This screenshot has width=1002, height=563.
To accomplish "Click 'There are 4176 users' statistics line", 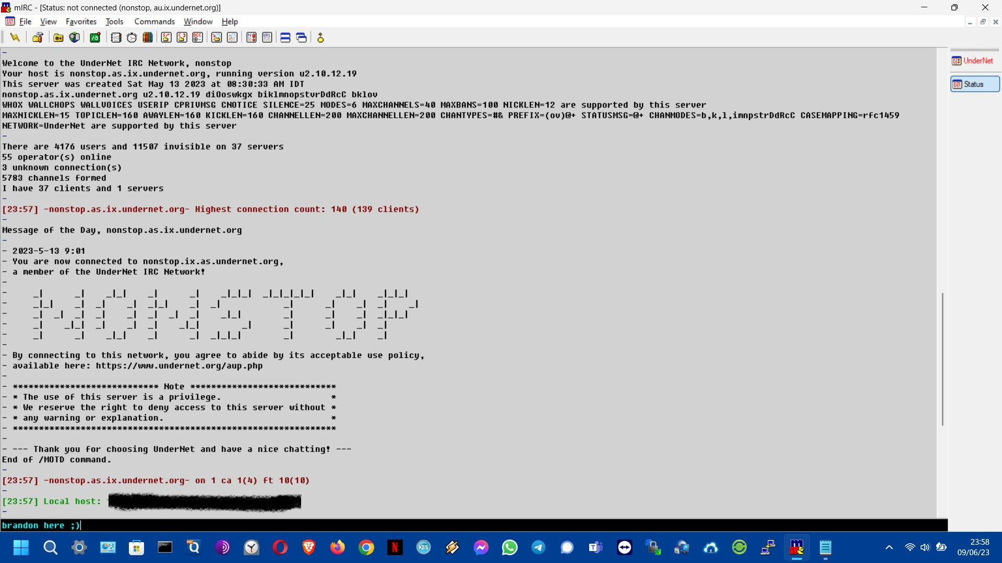I will [x=142, y=147].
